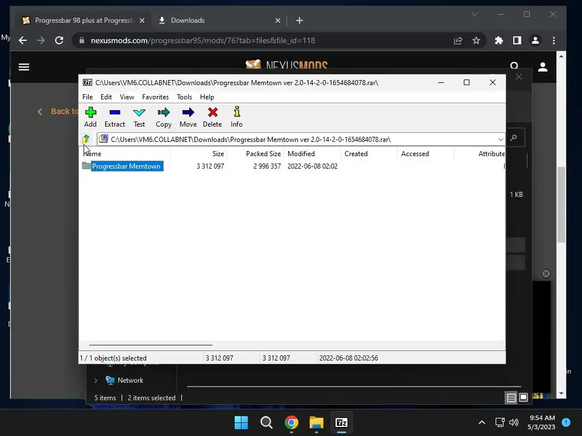
Task: Select the Move toolbar icon
Action: click(x=188, y=117)
